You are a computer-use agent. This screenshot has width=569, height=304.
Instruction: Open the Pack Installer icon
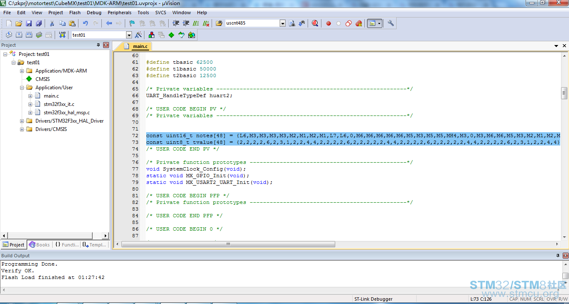coord(191,35)
